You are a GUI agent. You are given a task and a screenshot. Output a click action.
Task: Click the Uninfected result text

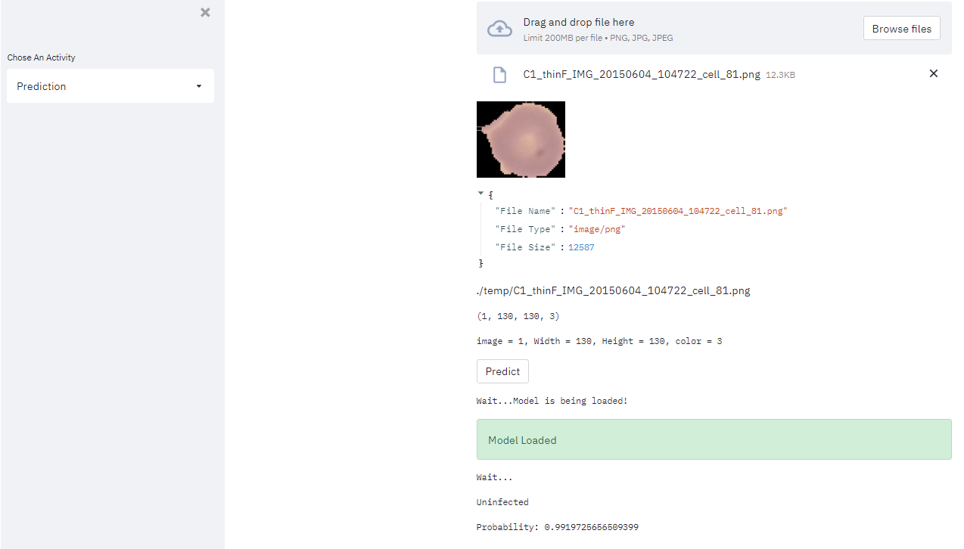(x=502, y=502)
